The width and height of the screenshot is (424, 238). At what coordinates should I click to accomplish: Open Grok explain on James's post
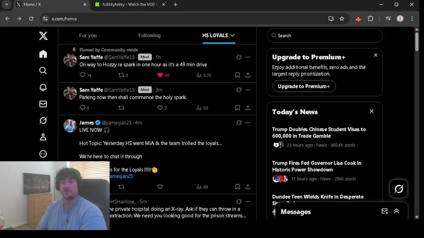click(x=239, y=123)
